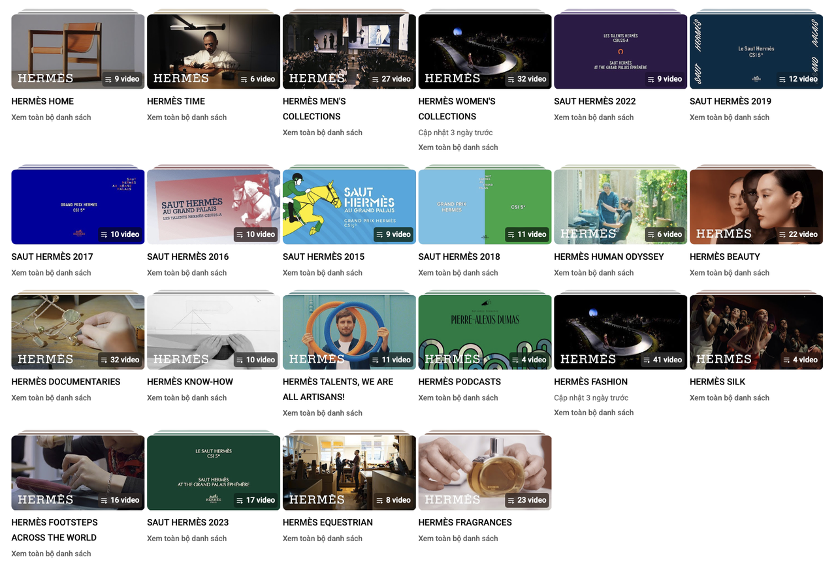
Task: Click the SAUT HERMÈS 2015 title
Action: 323,257
